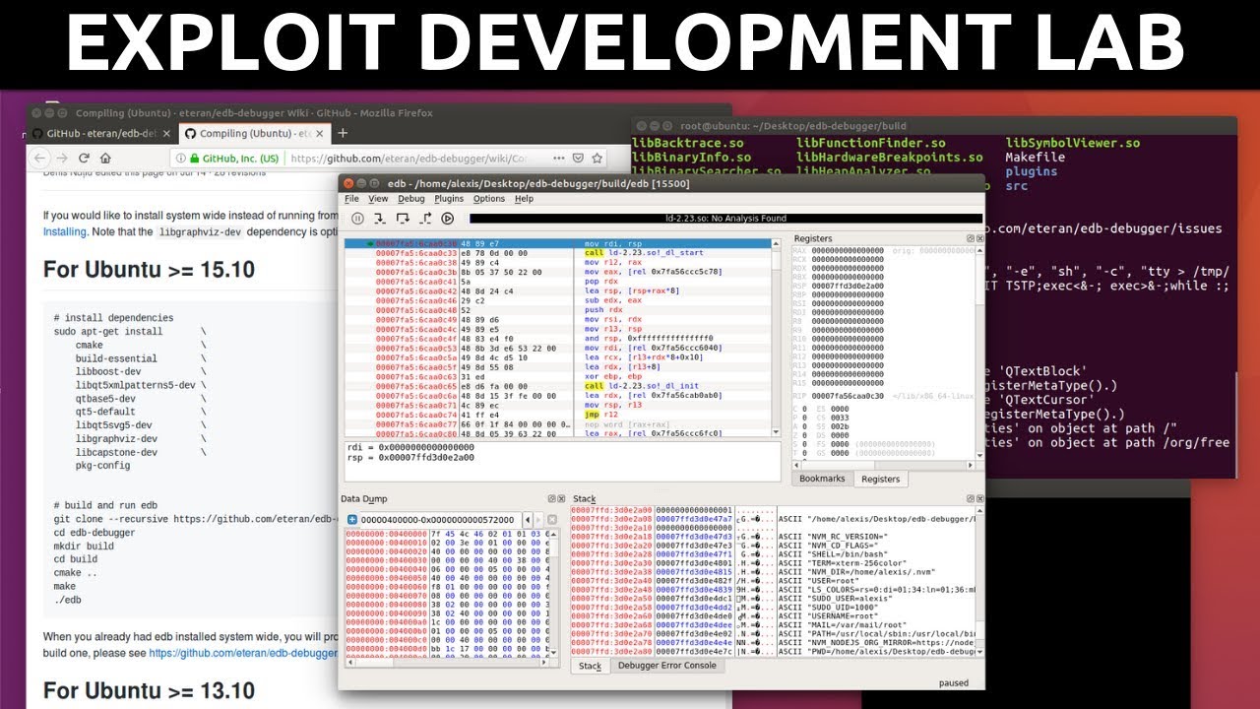The height and width of the screenshot is (709, 1260).
Task: Click Data Dump tab's left arrow button
Action: pos(527,520)
